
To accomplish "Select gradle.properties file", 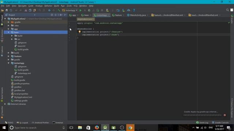I will [22, 83].
